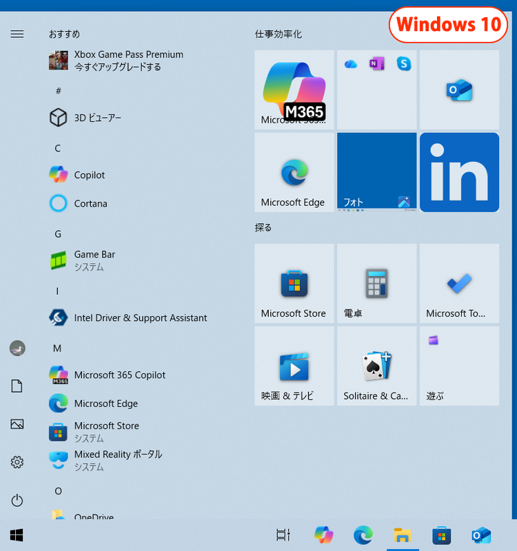Open the 遊ぶ folder tile
Viewport: 517px width, 551px height.
click(459, 366)
